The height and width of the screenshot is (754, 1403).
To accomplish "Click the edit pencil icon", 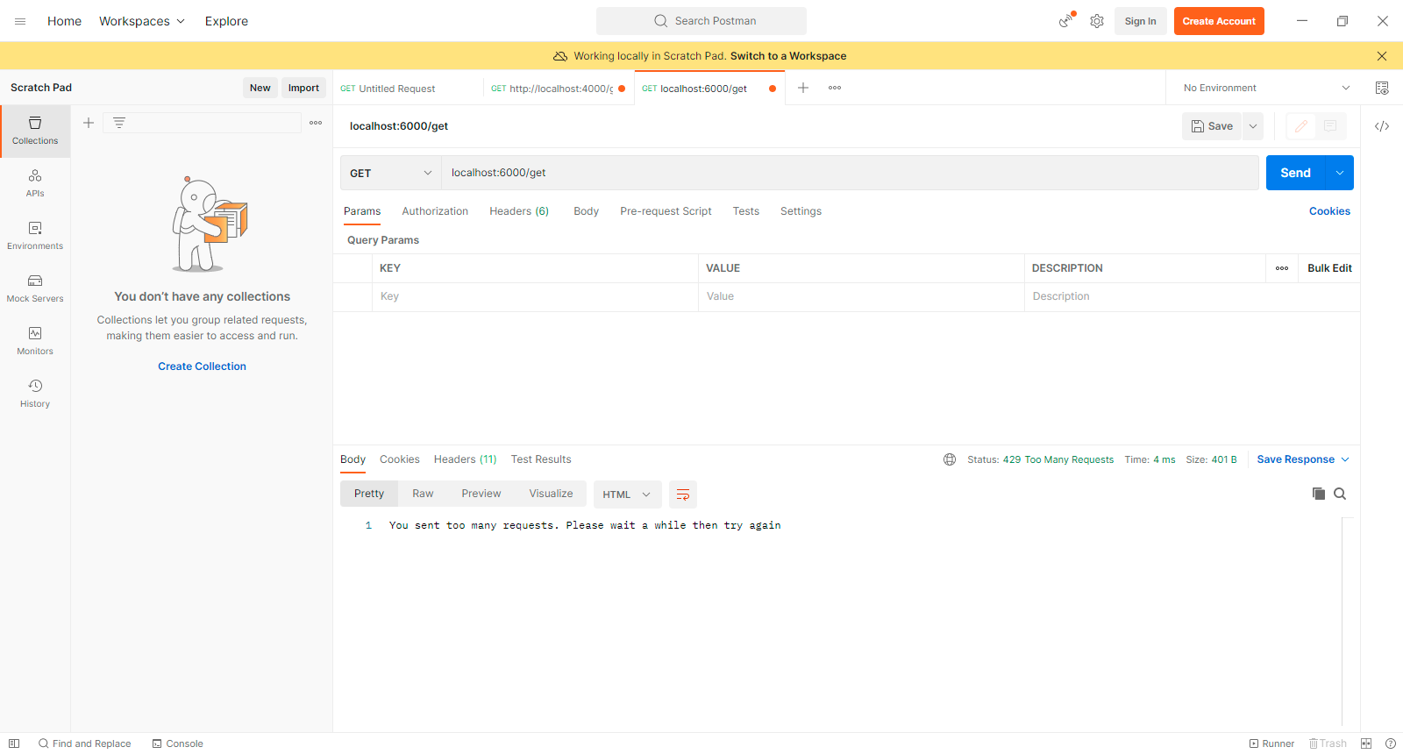I will click(x=1301, y=126).
